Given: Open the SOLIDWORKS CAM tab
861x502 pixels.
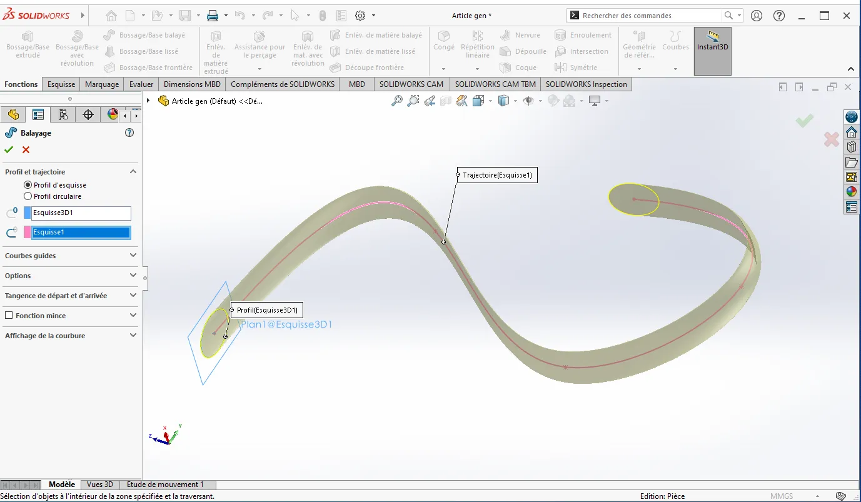Looking at the screenshot, I should tap(411, 84).
